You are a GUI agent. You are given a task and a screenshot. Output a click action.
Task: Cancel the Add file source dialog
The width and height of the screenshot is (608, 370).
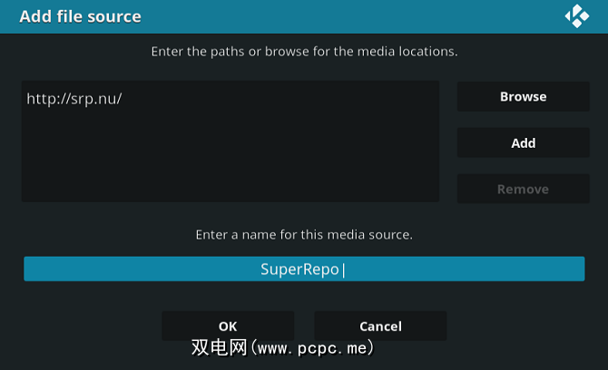380,326
